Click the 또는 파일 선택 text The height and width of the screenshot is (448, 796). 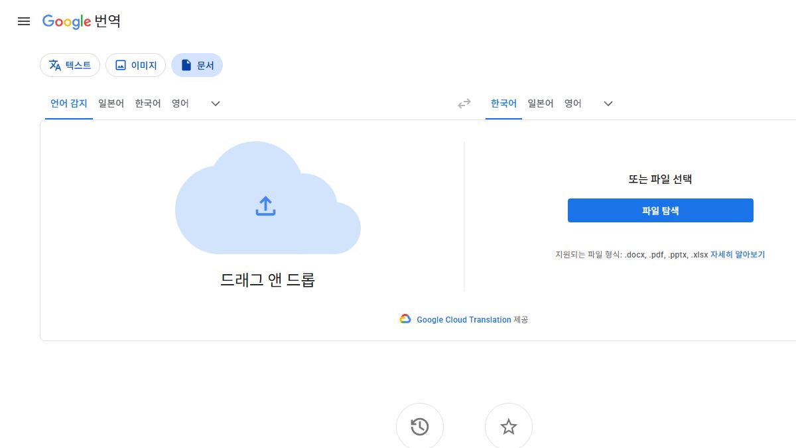coord(661,179)
